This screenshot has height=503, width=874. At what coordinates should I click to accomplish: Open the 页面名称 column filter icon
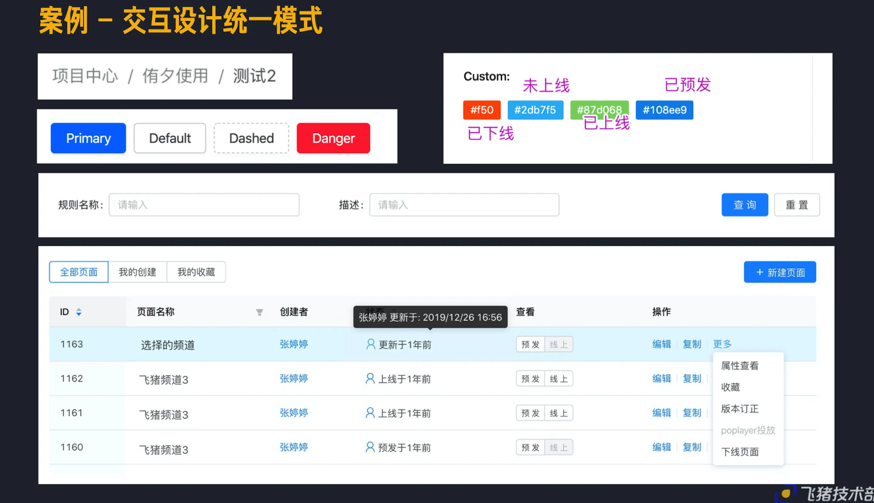coord(259,312)
